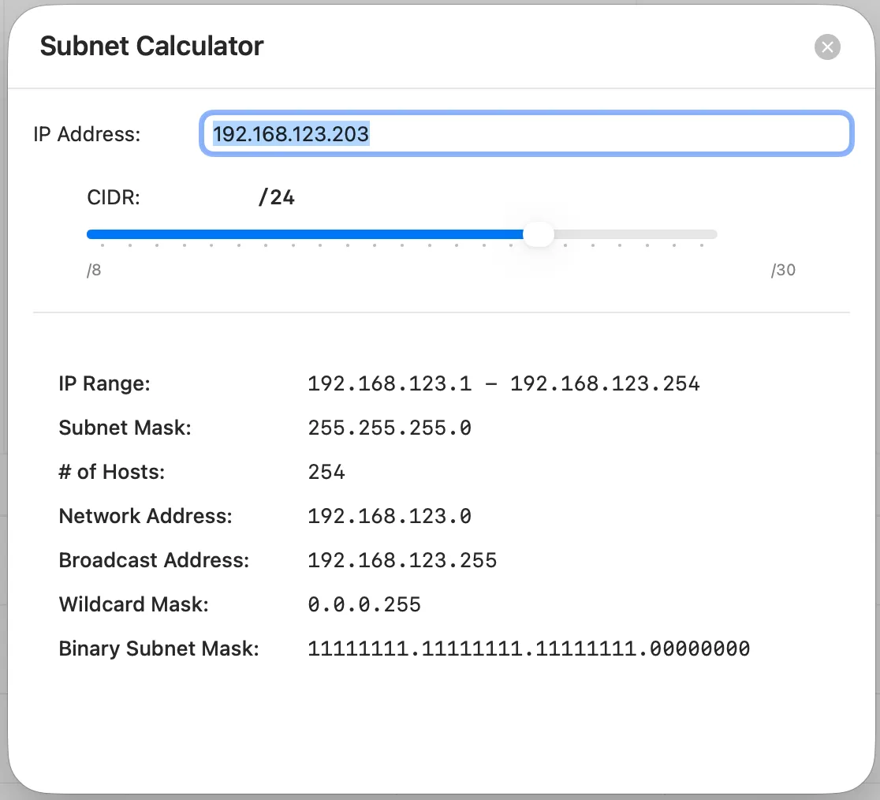Click the Binary Subnet Mask value
Viewport: 880px width, 800px height.
[528, 649]
